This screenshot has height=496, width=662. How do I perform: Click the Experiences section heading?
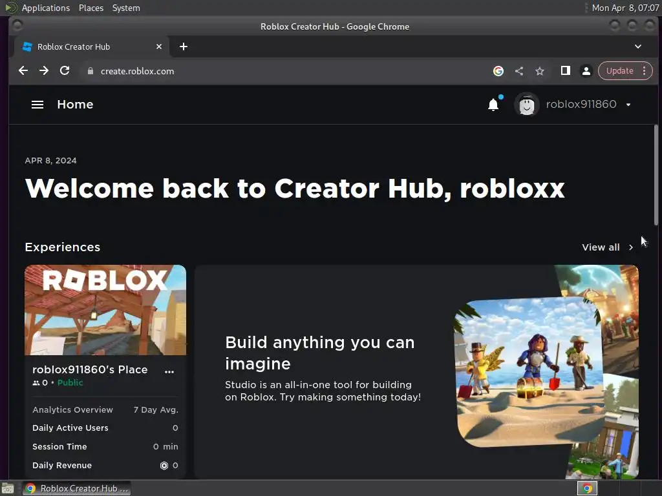(x=63, y=247)
